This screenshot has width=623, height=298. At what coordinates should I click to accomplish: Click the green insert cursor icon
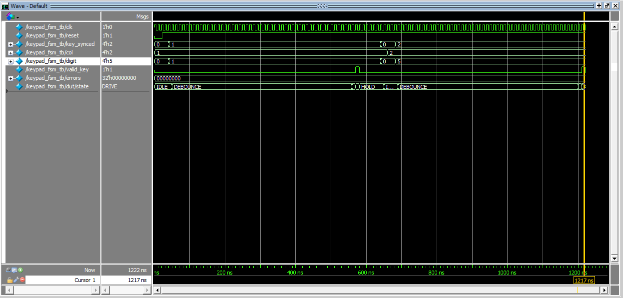pyautogui.click(x=20, y=270)
